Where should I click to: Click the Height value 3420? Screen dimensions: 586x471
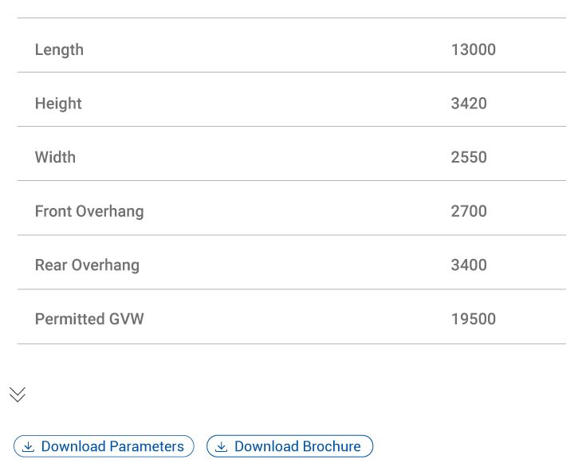pos(469,104)
